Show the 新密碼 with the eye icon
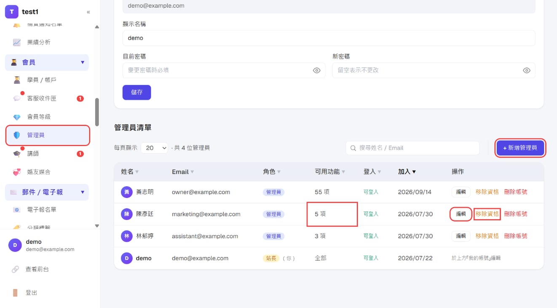 pos(526,70)
